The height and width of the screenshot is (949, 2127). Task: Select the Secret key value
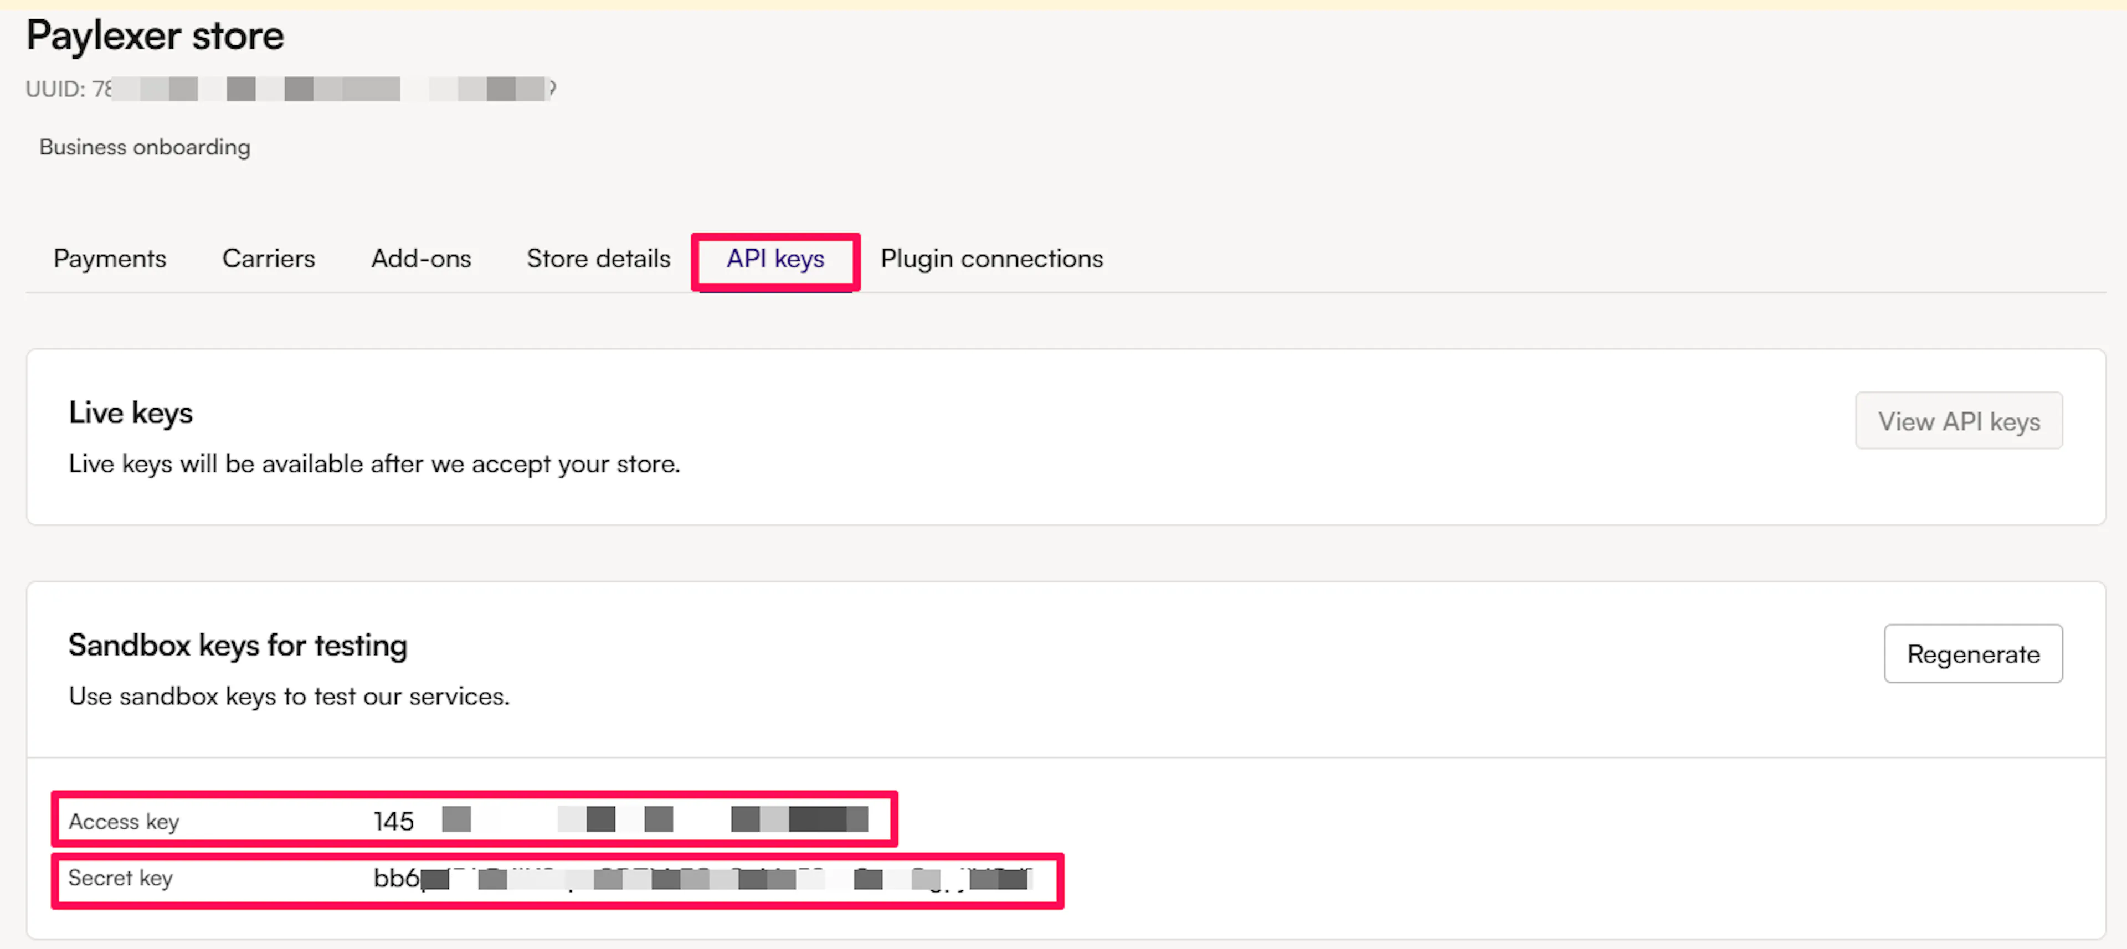pyautogui.click(x=703, y=878)
